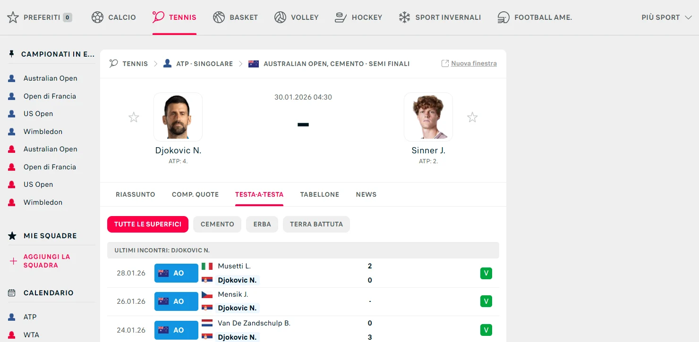Click the Preferiti star icon in top bar
Viewport: 699px width, 342px height.
13,17
